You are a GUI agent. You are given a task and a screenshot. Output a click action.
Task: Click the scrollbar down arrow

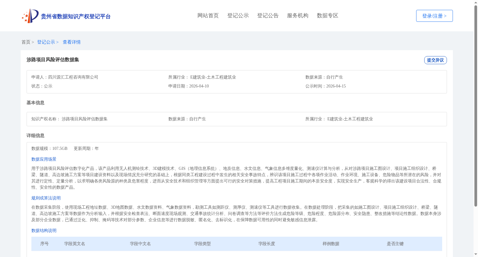476,254
